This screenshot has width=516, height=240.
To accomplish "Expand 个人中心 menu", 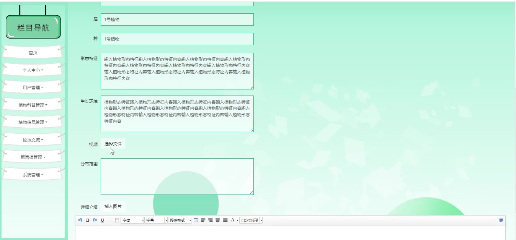I will [33, 70].
